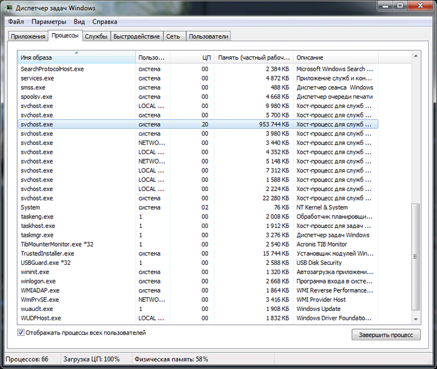Click the Физическая память: 58% status entry

(171, 359)
